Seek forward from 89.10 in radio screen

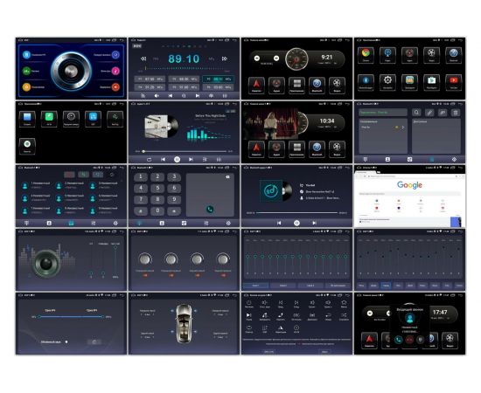coord(225,59)
